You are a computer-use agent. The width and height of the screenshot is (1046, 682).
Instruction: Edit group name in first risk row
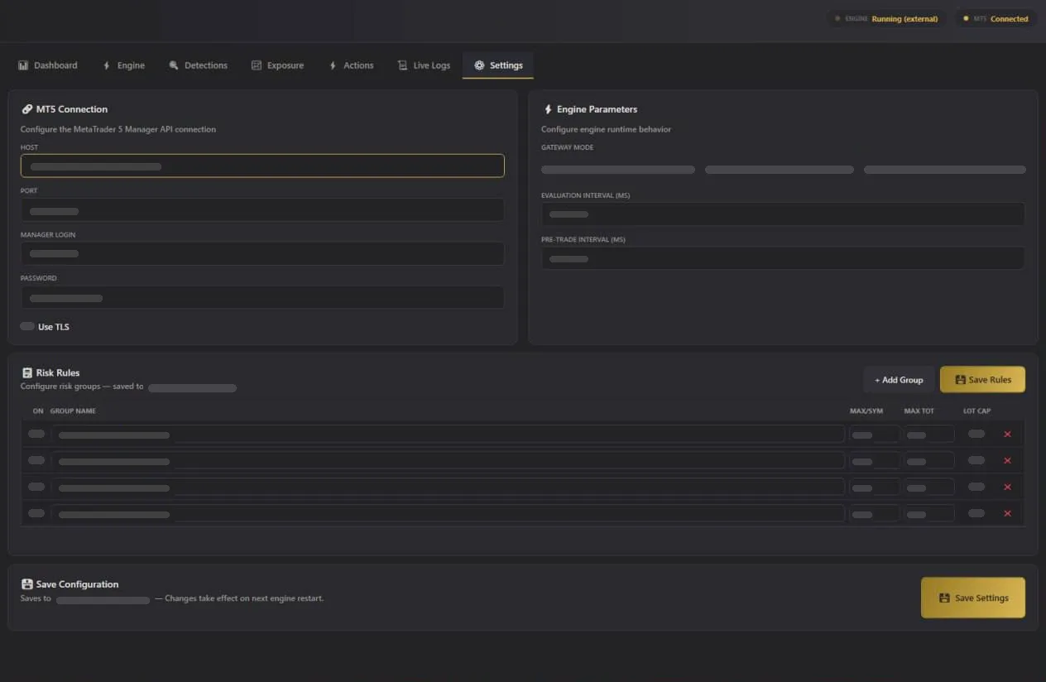[x=448, y=434]
